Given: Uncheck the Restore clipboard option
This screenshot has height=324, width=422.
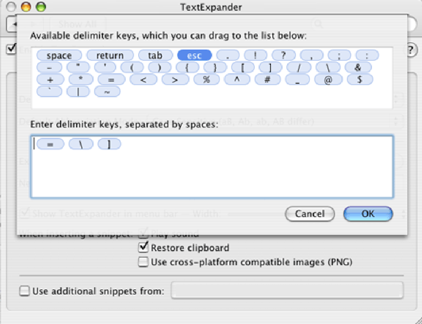Looking at the screenshot, I should [143, 247].
